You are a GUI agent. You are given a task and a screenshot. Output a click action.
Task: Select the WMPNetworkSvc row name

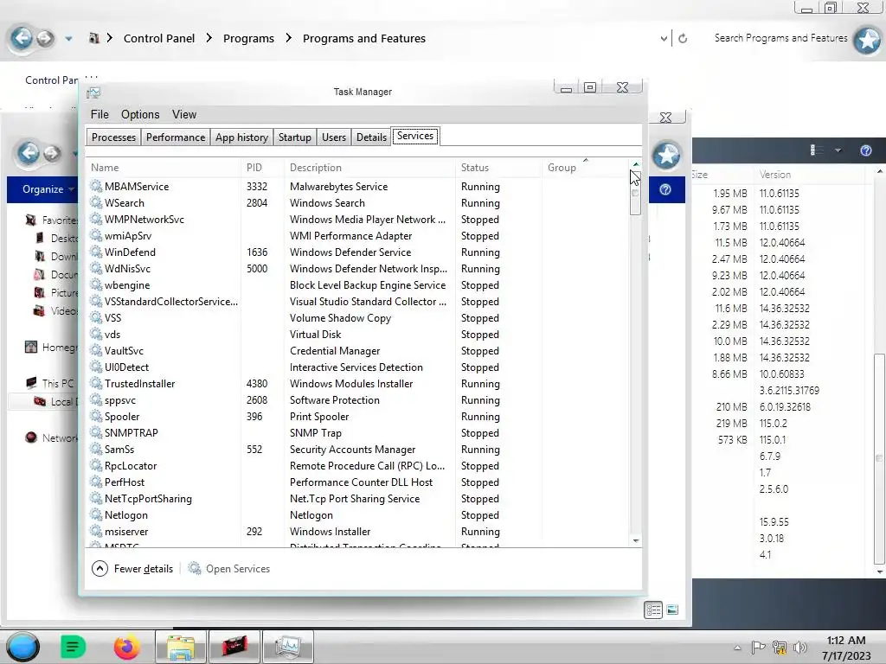pyautogui.click(x=144, y=219)
